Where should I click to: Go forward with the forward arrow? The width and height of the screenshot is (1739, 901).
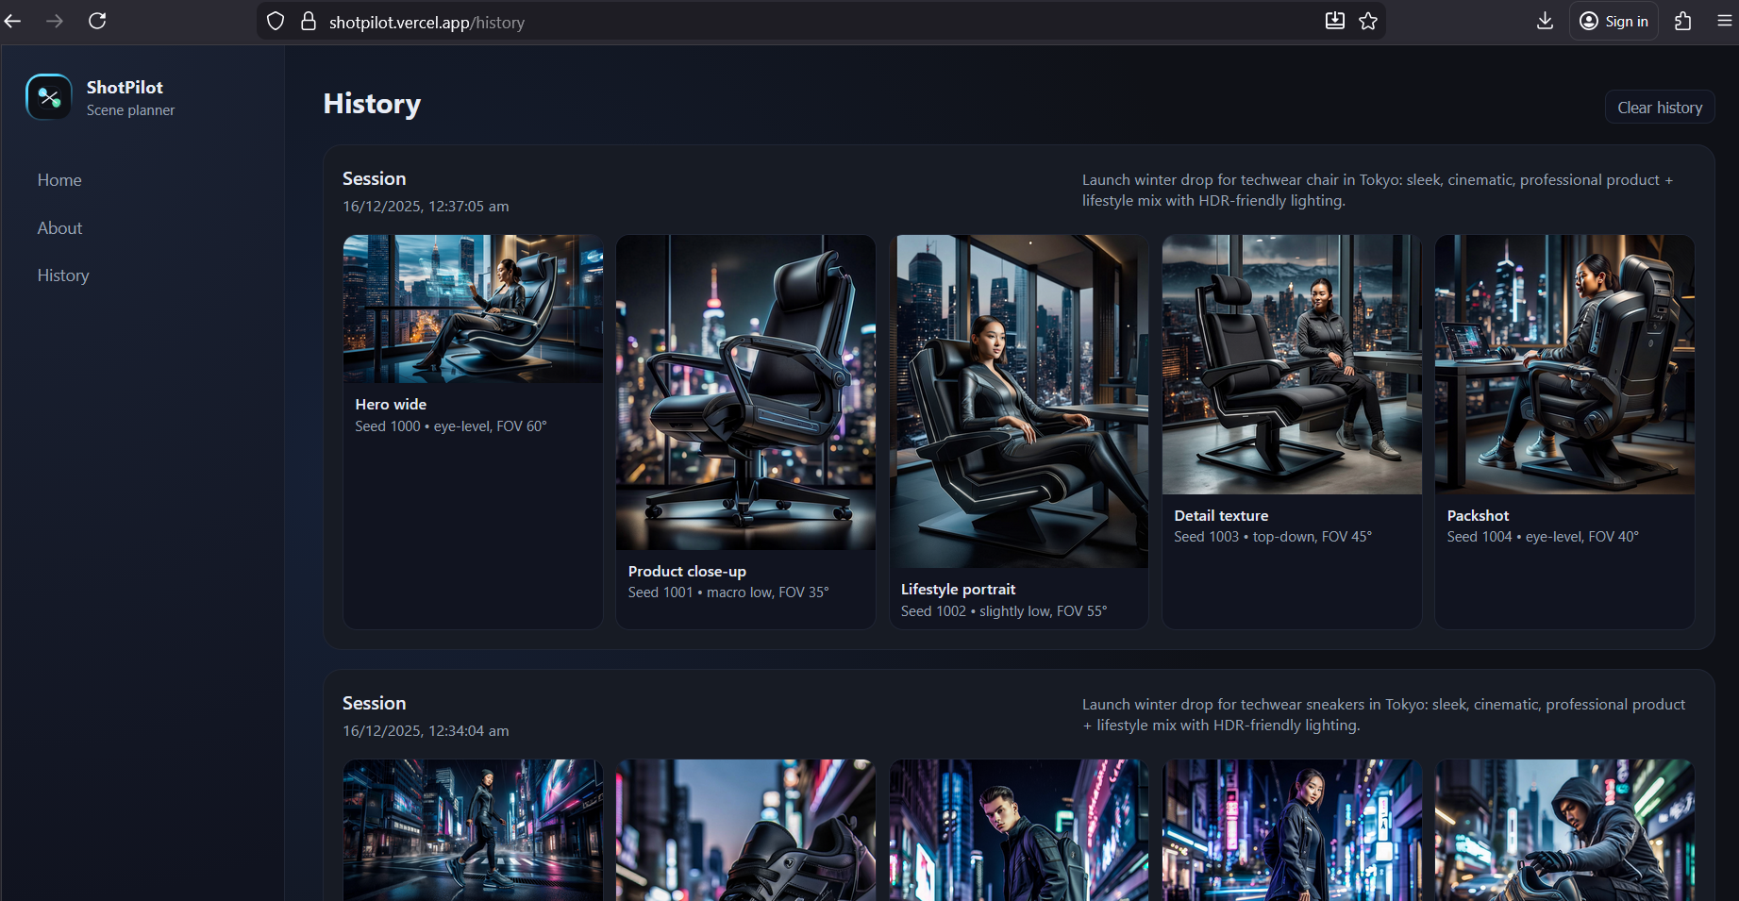click(x=55, y=21)
